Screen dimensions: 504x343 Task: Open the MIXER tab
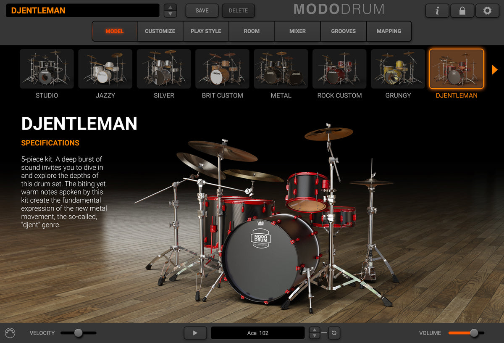297,31
